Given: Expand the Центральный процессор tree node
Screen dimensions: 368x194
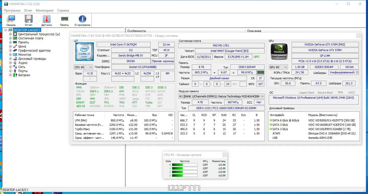Looking at the screenshot, I should (10, 34).
